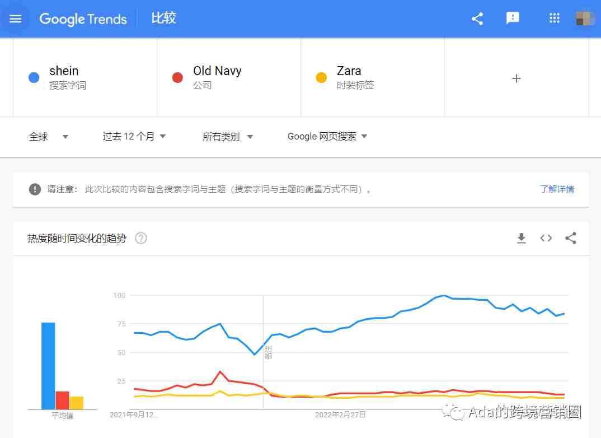
Task: Click the embed code icon
Action: point(546,238)
